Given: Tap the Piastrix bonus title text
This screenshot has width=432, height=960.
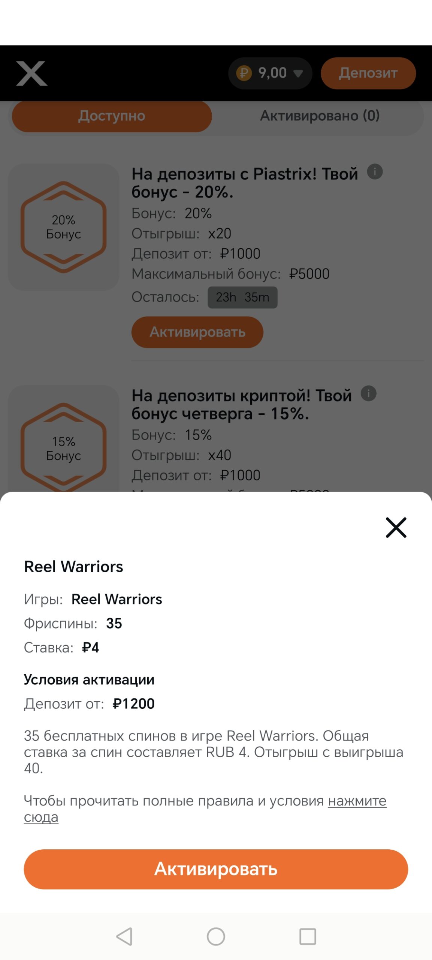Looking at the screenshot, I should click(x=244, y=183).
